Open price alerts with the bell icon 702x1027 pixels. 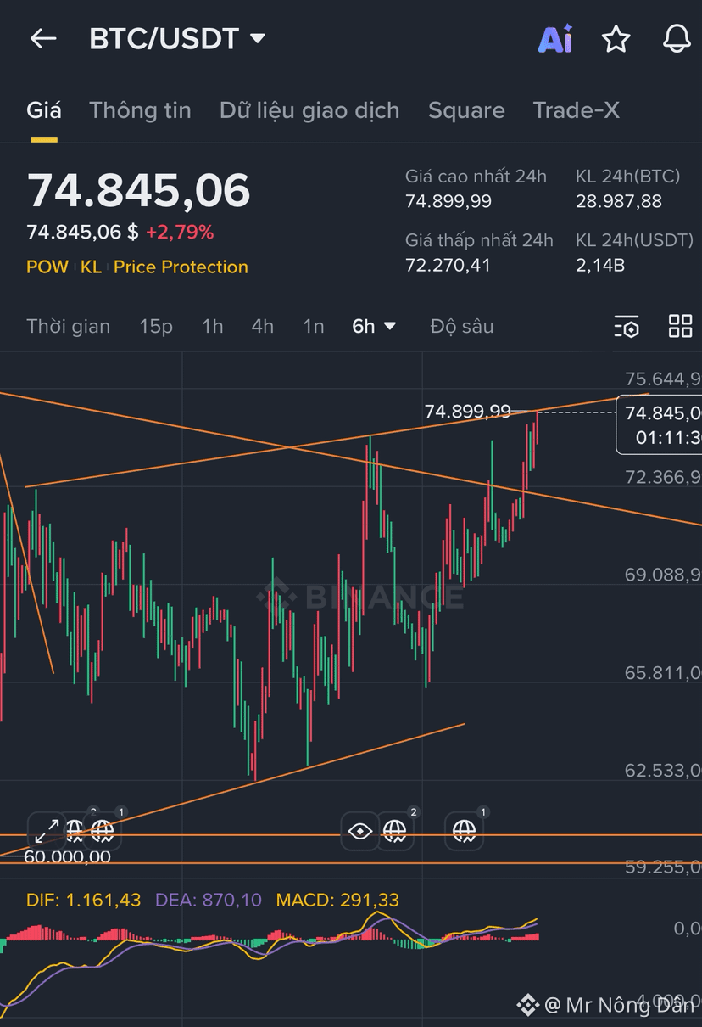click(x=677, y=39)
